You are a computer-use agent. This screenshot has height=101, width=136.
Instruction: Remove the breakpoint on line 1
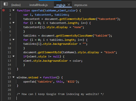click(3, 10)
